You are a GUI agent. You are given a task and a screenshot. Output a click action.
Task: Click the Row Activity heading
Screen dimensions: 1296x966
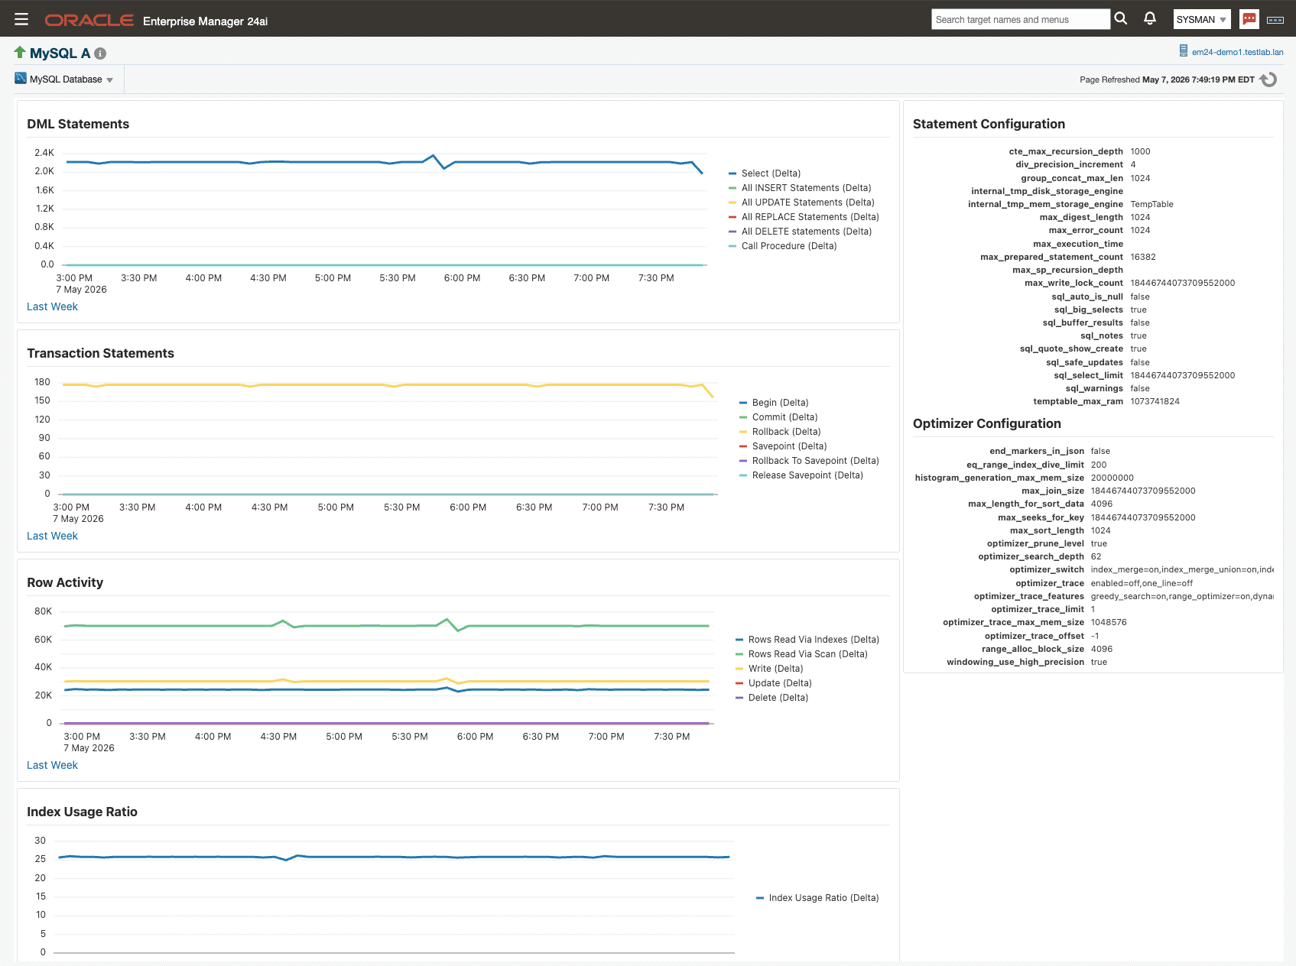pos(65,582)
